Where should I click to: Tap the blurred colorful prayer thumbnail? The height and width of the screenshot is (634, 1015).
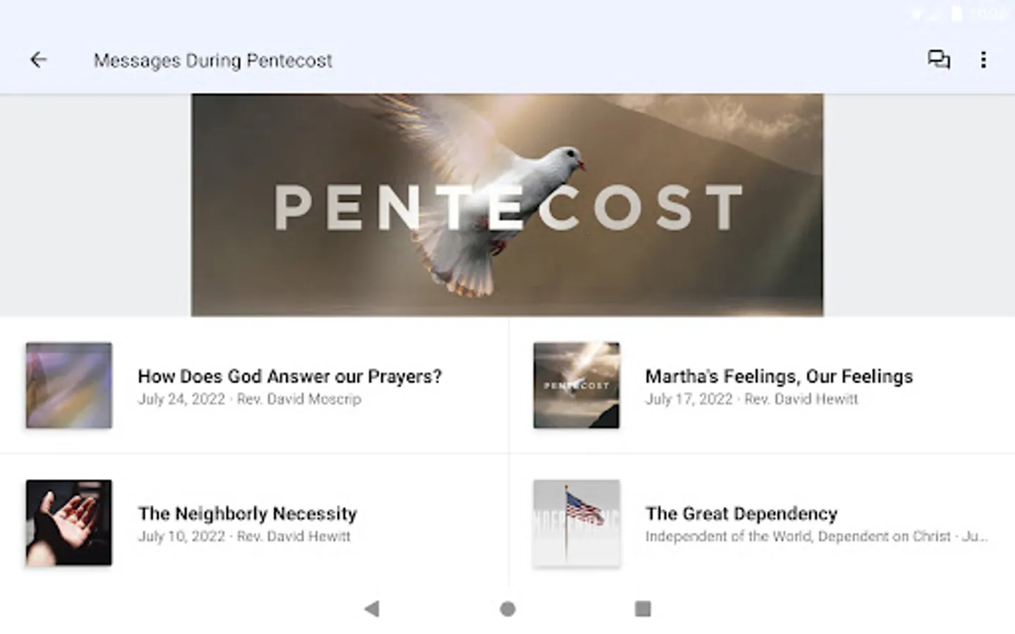(69, 385)
